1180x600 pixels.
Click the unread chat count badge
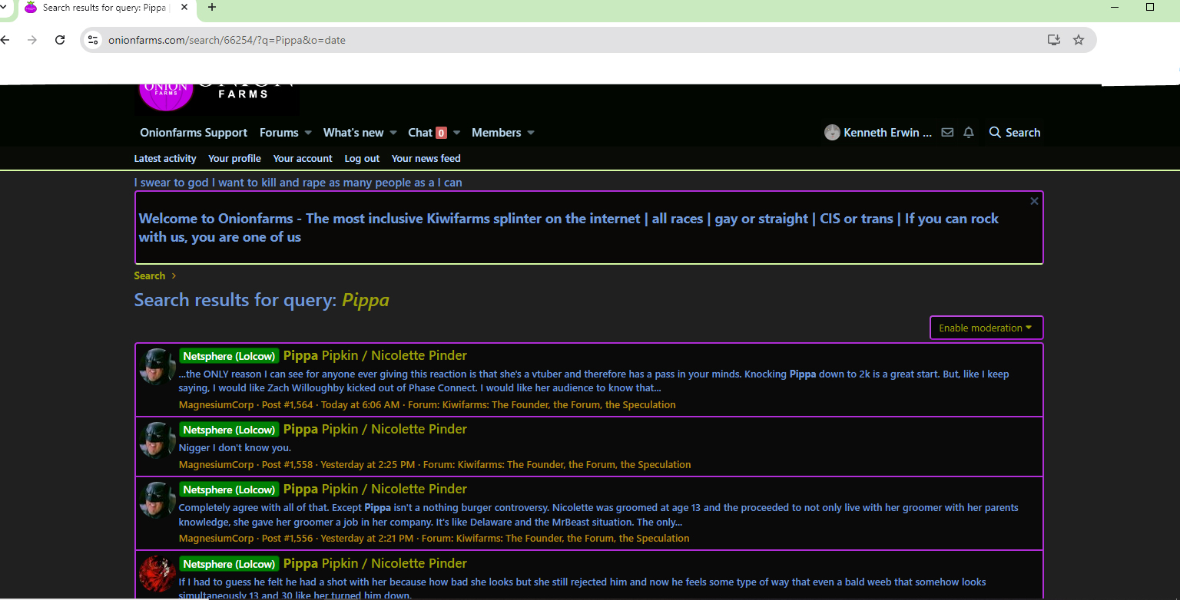coord(441,133)
